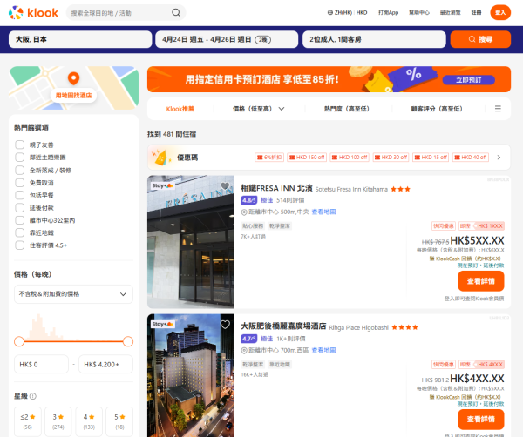Click the promo code gift icon

(160, 158)
